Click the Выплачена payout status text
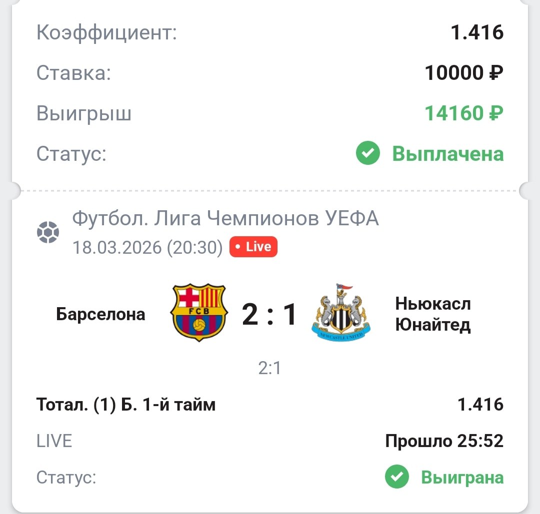 (447, 154)
